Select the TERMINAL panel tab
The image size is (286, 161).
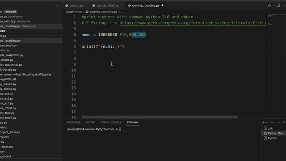click(x=133, y=122)
